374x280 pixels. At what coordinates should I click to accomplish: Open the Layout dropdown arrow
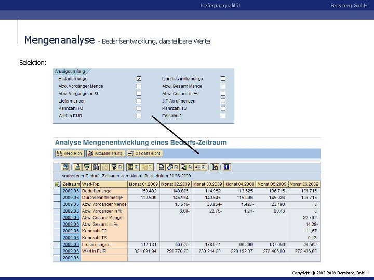(204, 167)
